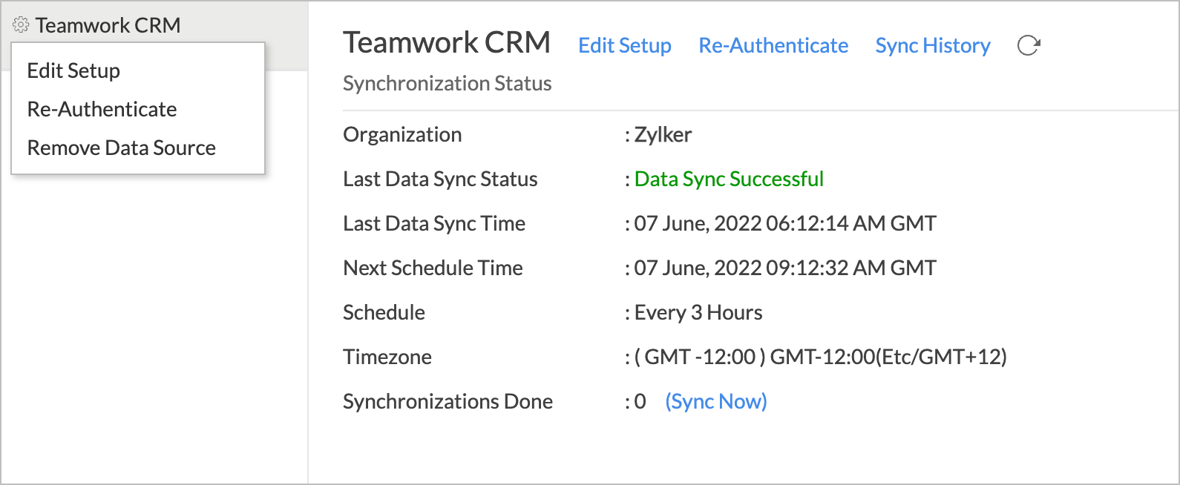The height and width of the screenshot is (485, 1180).
Task: Click the Every 3 Hours schedule value
Action: pyautogui.click(x=698, y=312)
